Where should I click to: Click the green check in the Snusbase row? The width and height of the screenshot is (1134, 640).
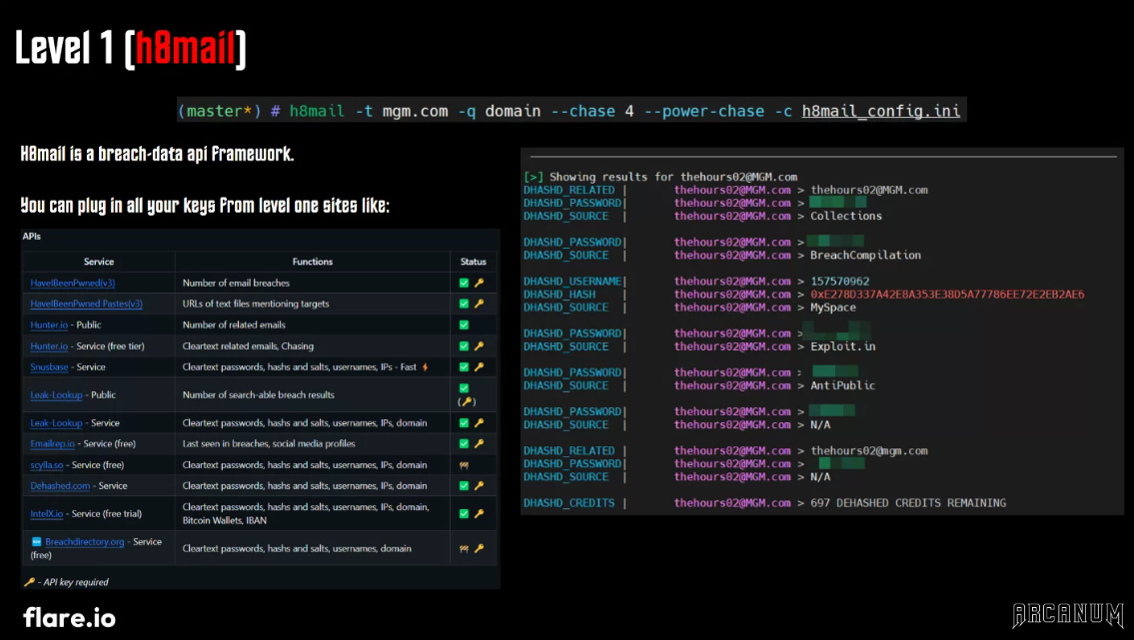(465, 367)
